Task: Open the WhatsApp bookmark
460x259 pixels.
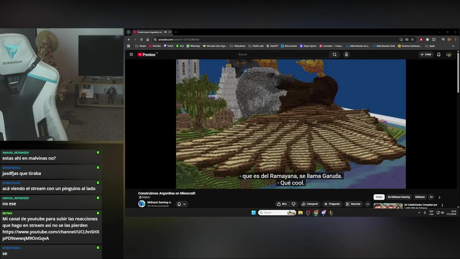Action: [x=193, y=46]
